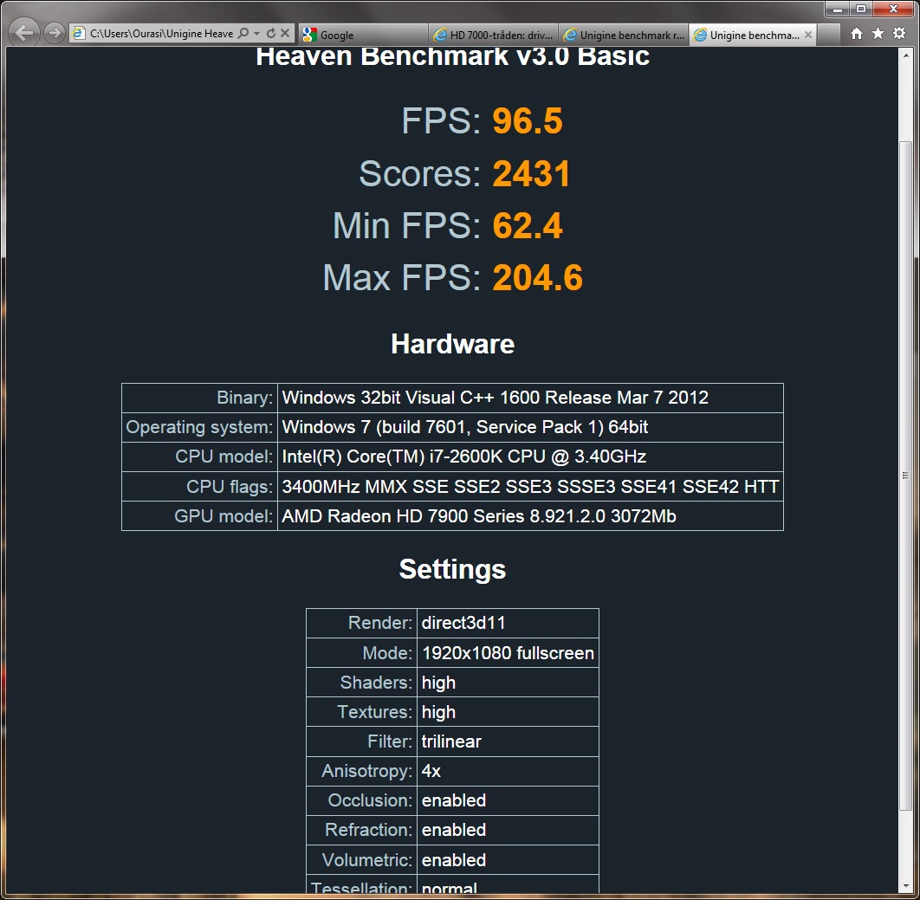
Task: Click the Occlusion enabled value
Action: pyautogui.click(x=508, y=801)
